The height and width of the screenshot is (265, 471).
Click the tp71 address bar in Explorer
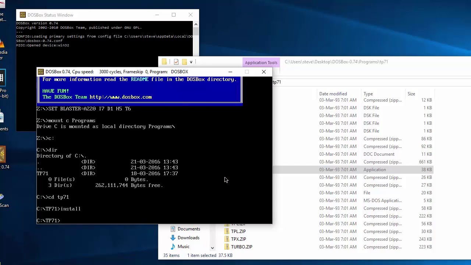point(277,82)
